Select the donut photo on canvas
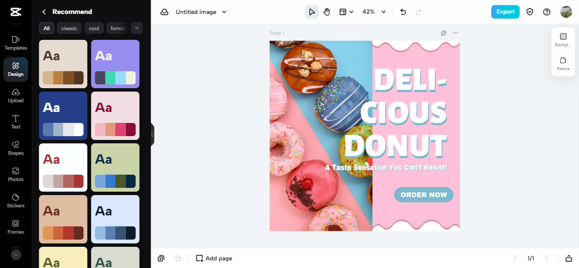The image size is (579, 268). tap(321, 136)
